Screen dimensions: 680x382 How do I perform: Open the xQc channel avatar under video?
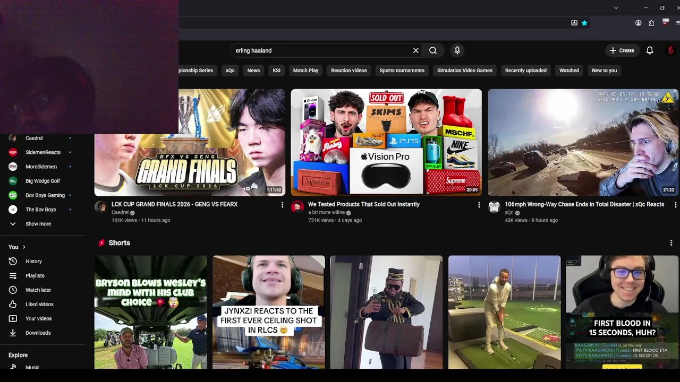coord(494,207)
